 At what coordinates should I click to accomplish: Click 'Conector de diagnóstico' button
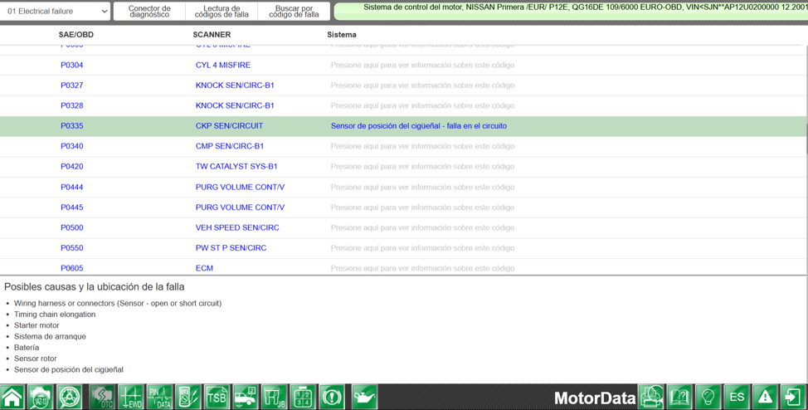(149, 11)
